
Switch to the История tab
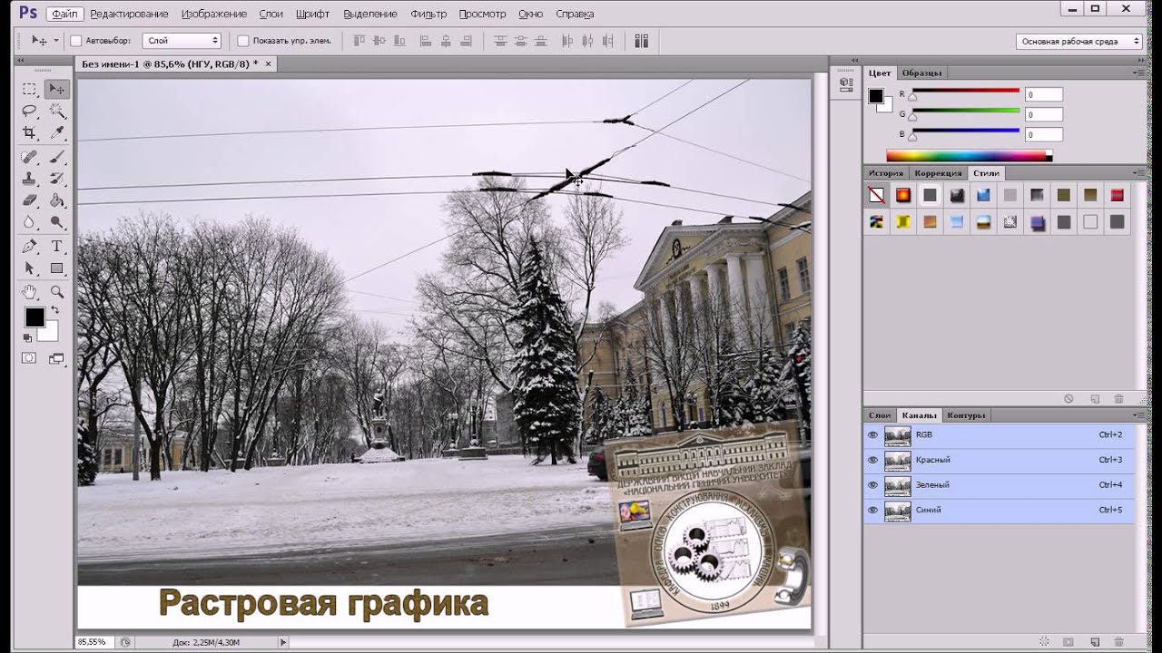[x=886, y=173]
